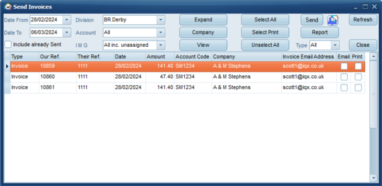The image size is (382, 186).
Task: Open the Account dropdown list
Action: click(160, 32)
